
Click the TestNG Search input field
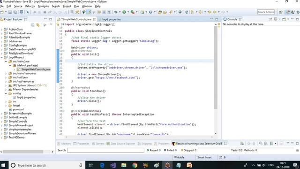[x=105, y=150]
